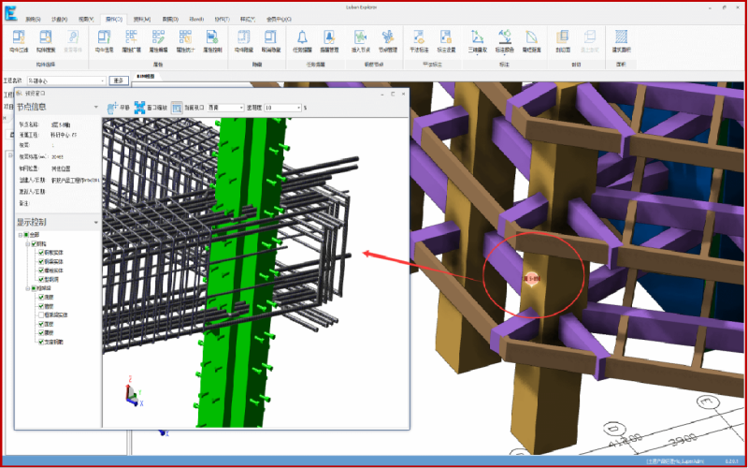
Task: Uncheck the 底筋 checkbox under rebar group
Action: (41, 297)
